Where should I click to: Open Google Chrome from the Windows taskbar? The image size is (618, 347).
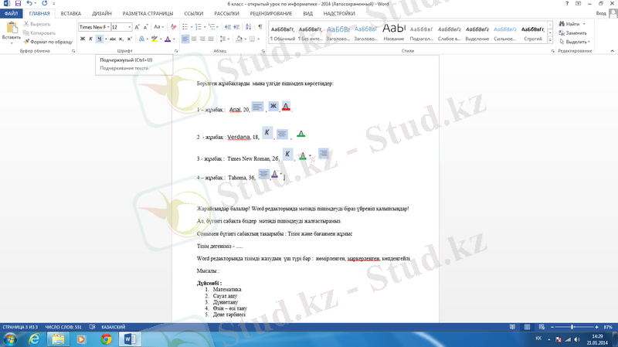[x=106, y=338]
